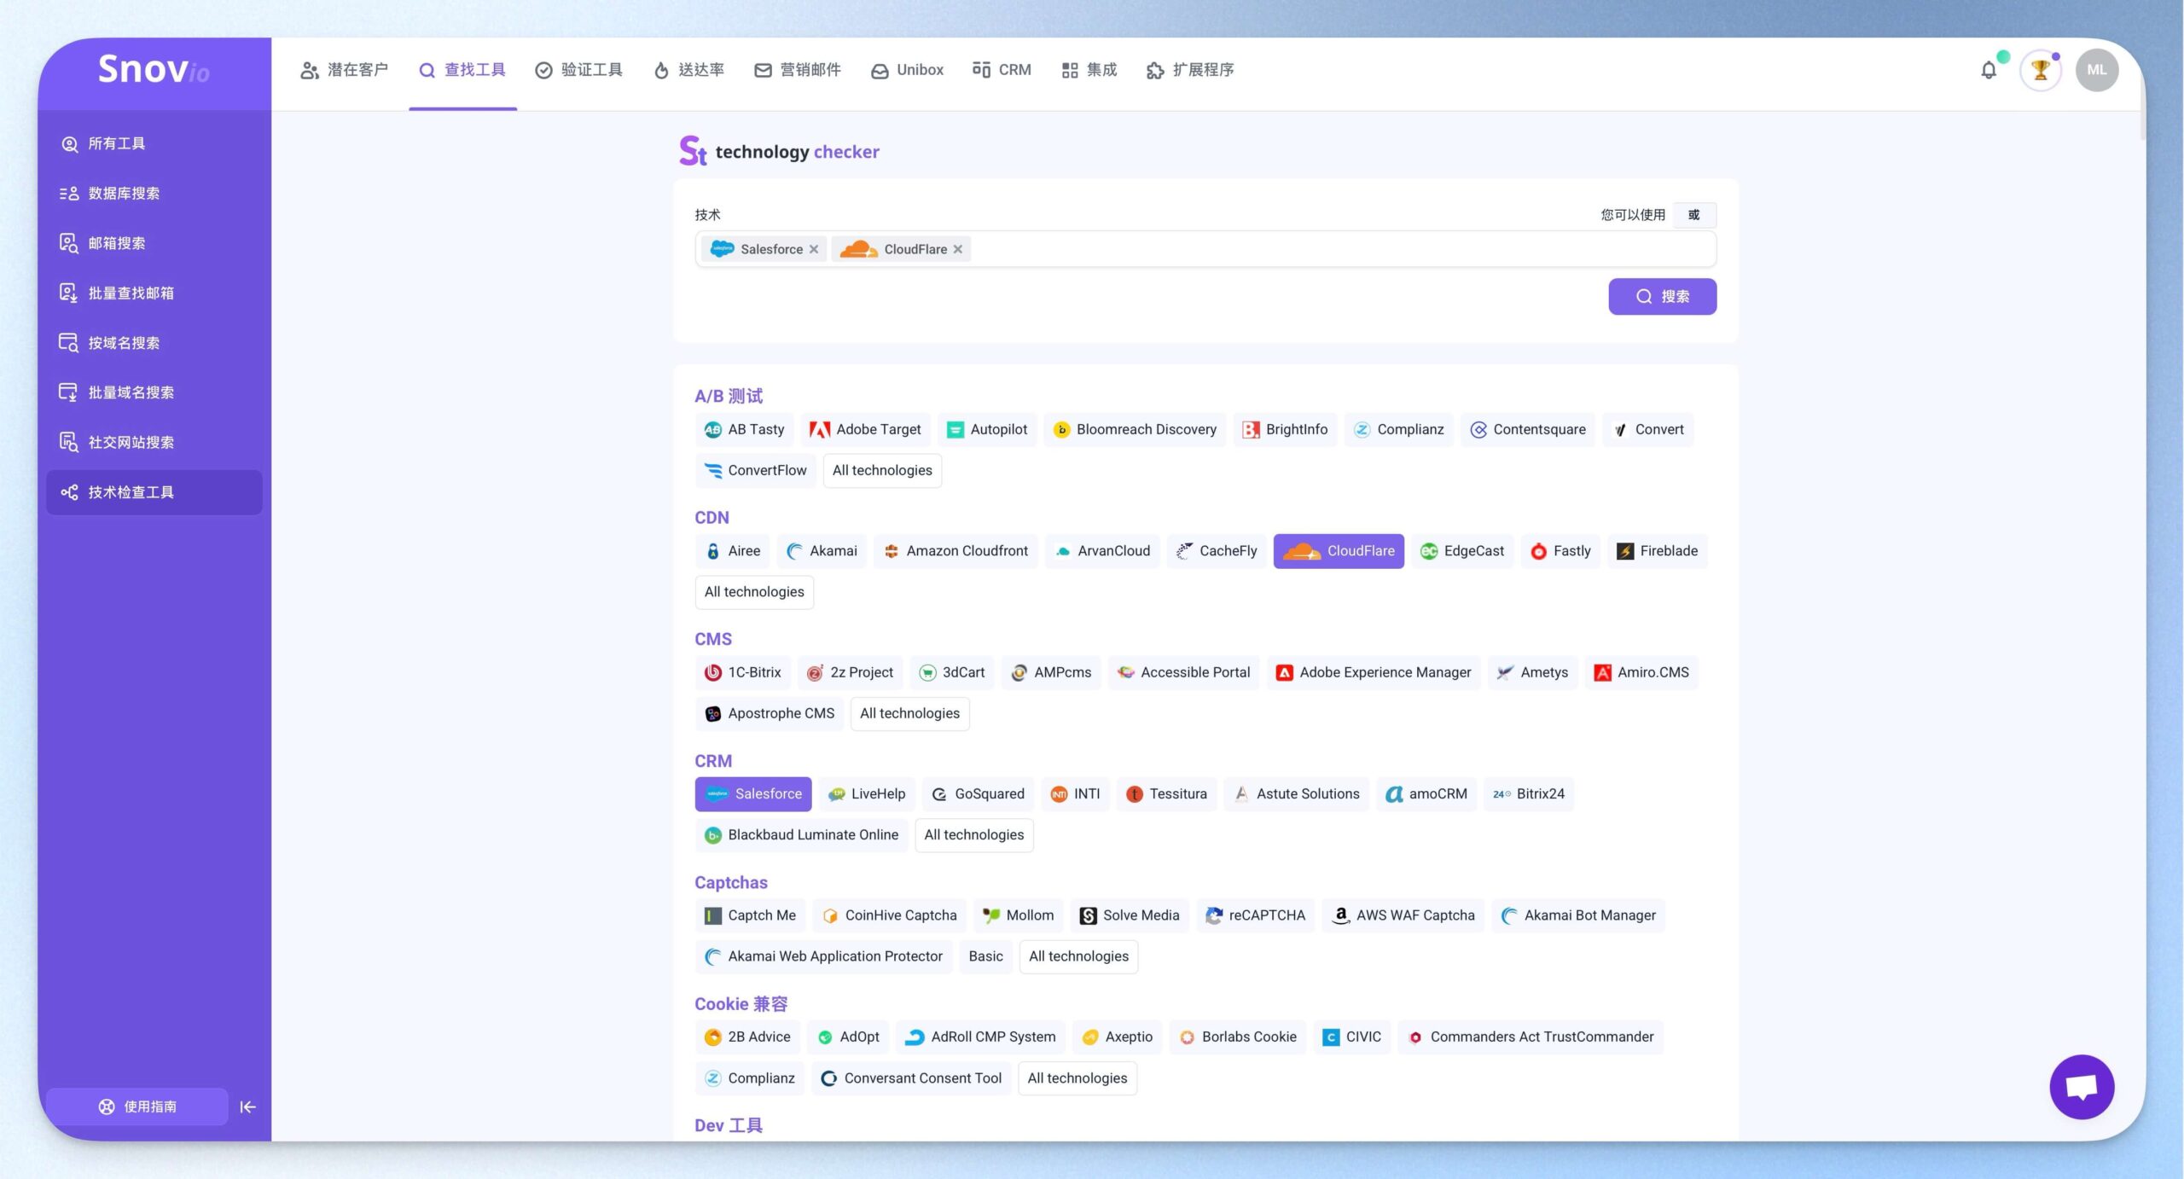Open the 查找工具 top menu
The width and height of the screenshot is (2184, 1179).
click(462, 70)
